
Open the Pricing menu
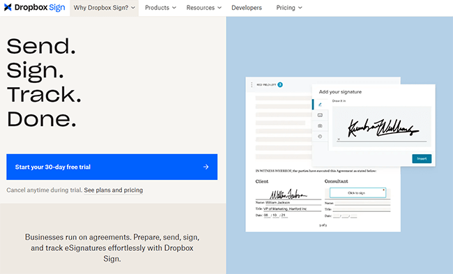click(289, 8)
